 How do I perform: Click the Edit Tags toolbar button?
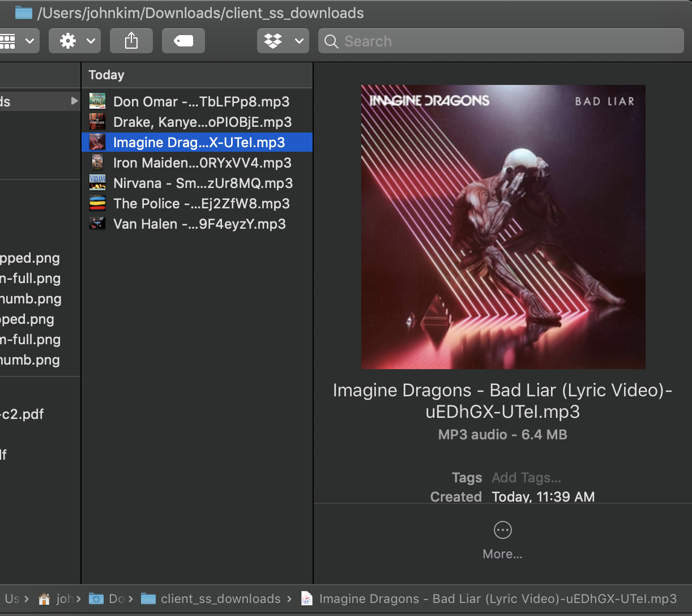coord(183,41)
